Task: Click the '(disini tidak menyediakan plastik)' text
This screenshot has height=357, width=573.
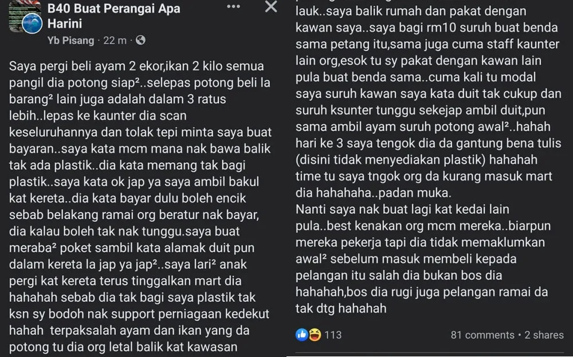Action: pos(391,160)
